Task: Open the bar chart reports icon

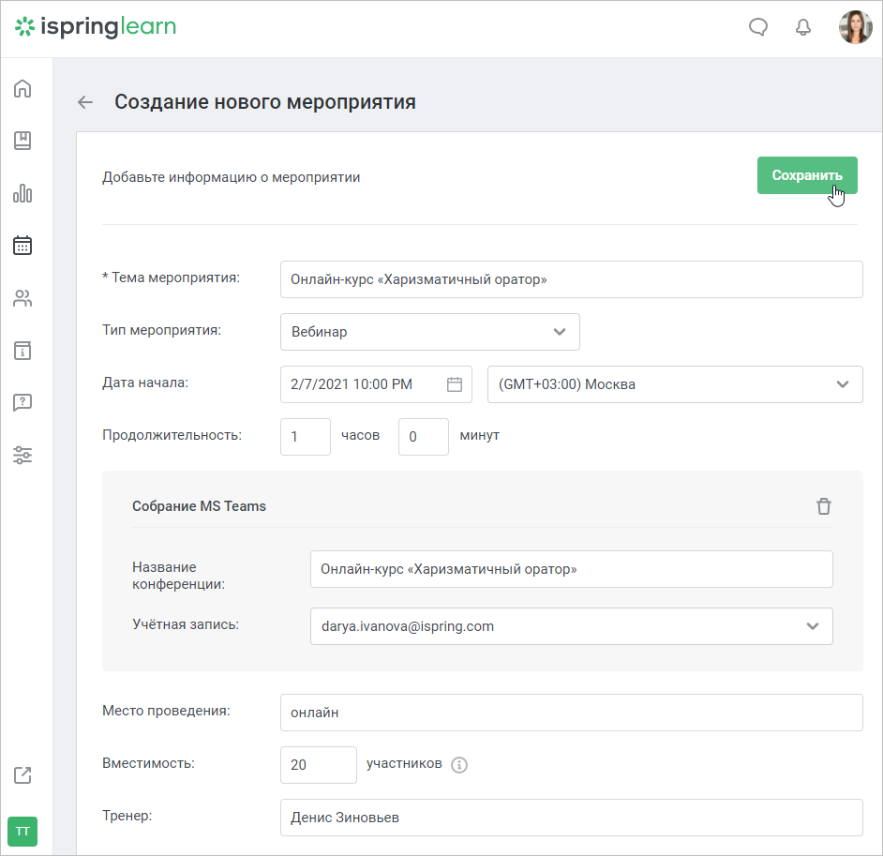Action: (x=22, y=193)
